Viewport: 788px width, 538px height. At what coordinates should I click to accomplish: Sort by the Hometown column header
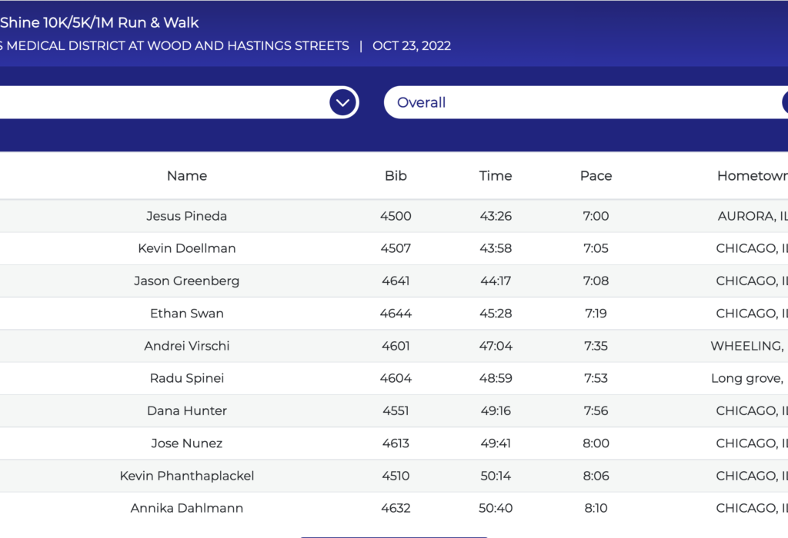[x=752, y=176]
